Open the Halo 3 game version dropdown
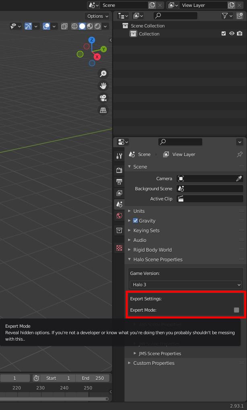This screenshot has height=410, width=247. 186,285
